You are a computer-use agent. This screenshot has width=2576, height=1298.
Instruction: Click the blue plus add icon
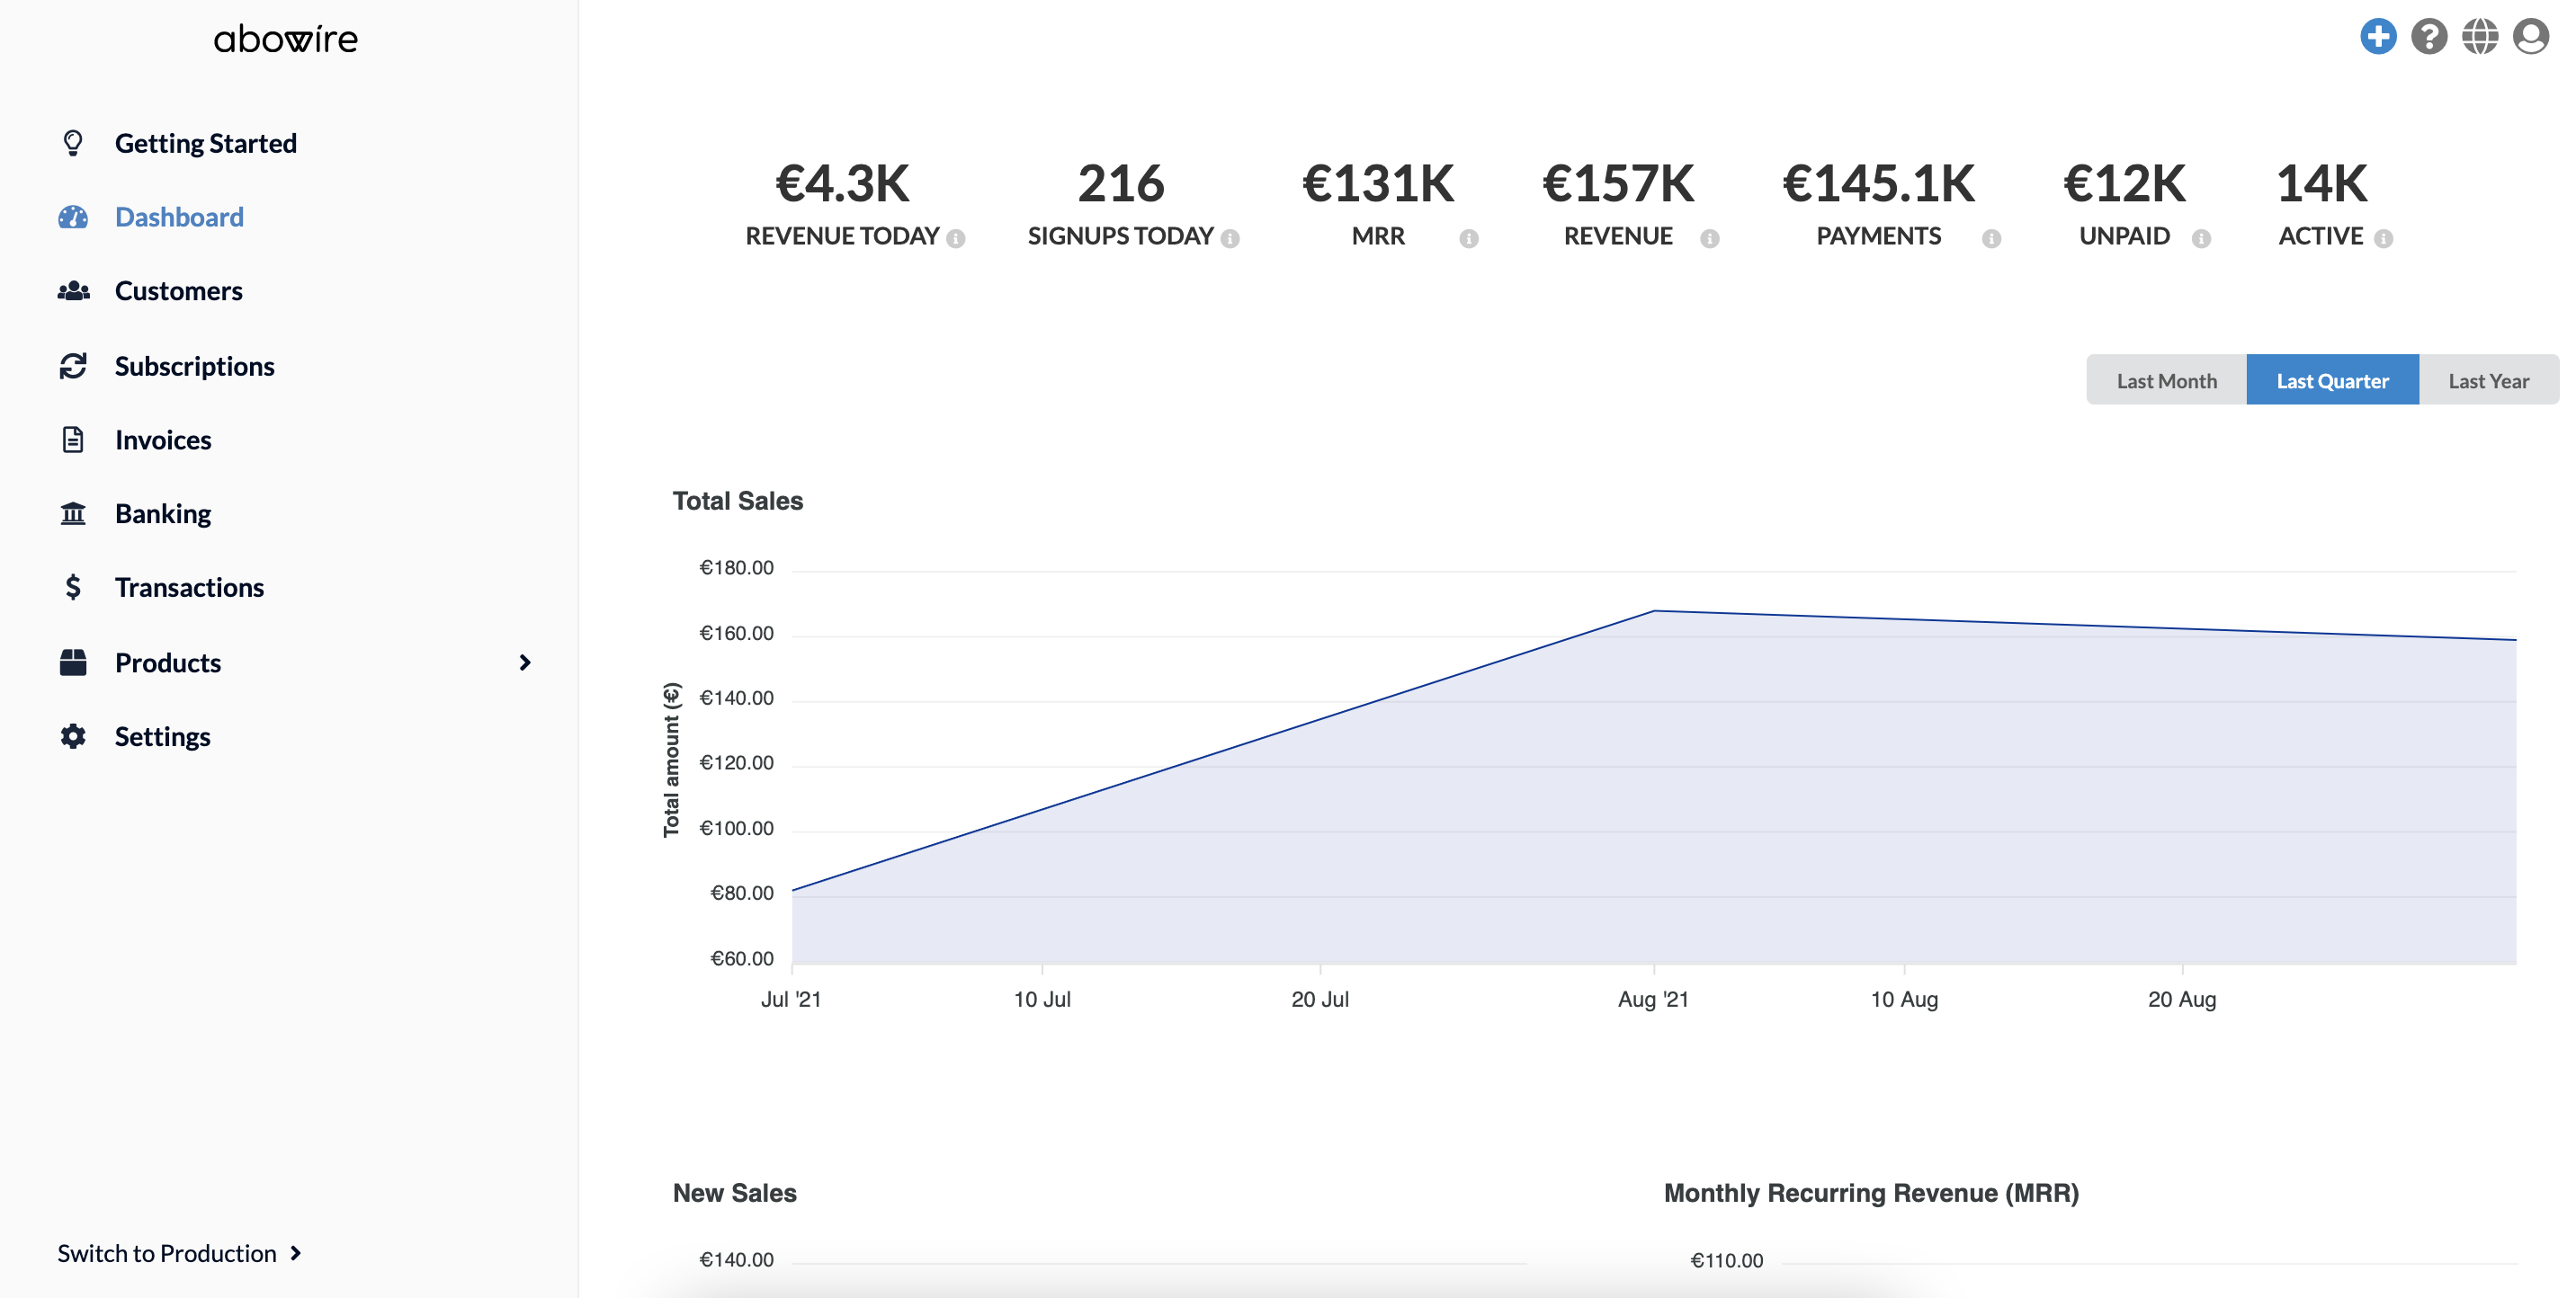coord(2377,37)
